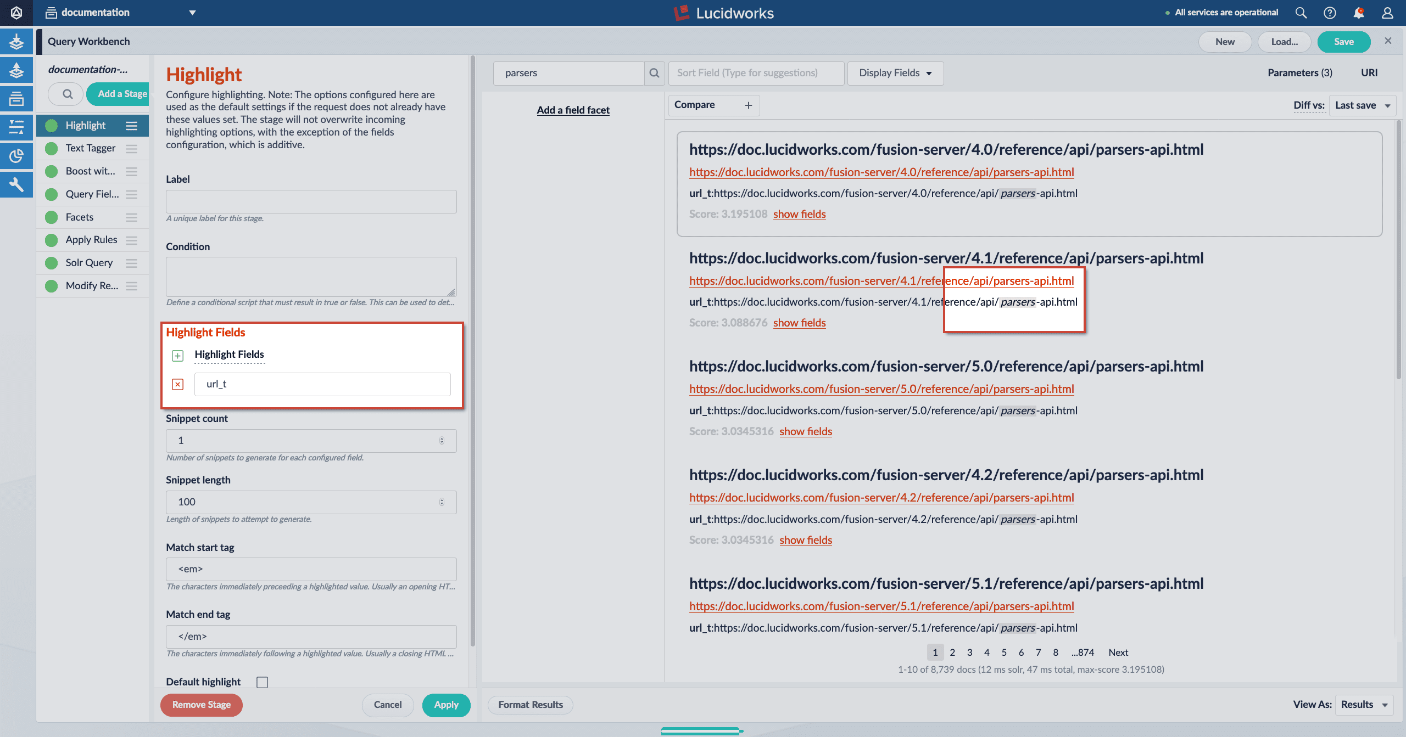This screenshot has width=1406, height=737.
Task: Click the Text Tagger drag handle
Action: coord(131,149)
